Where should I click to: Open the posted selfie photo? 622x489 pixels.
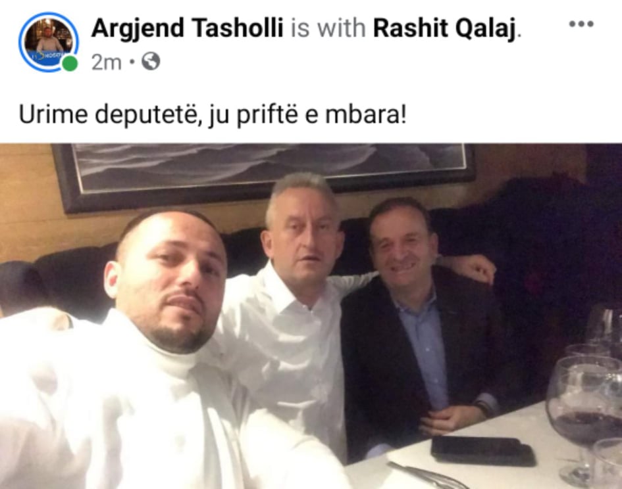(x=311, y=316)
